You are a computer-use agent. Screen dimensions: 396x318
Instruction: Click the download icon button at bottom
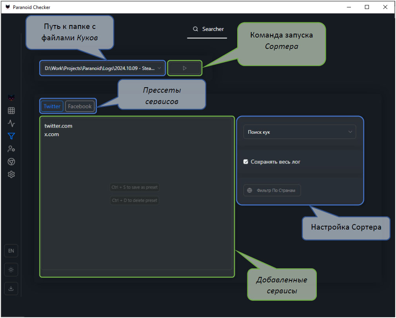[11, 289]
